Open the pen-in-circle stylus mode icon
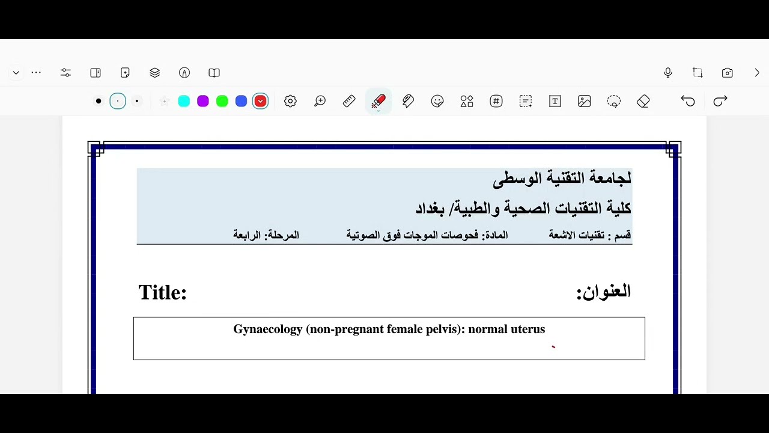 click(184, 73)
